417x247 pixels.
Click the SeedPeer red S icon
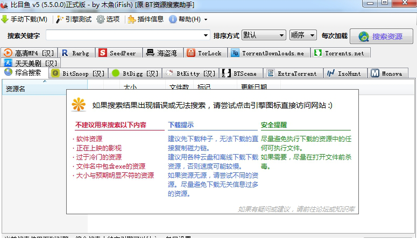(103, 53)
